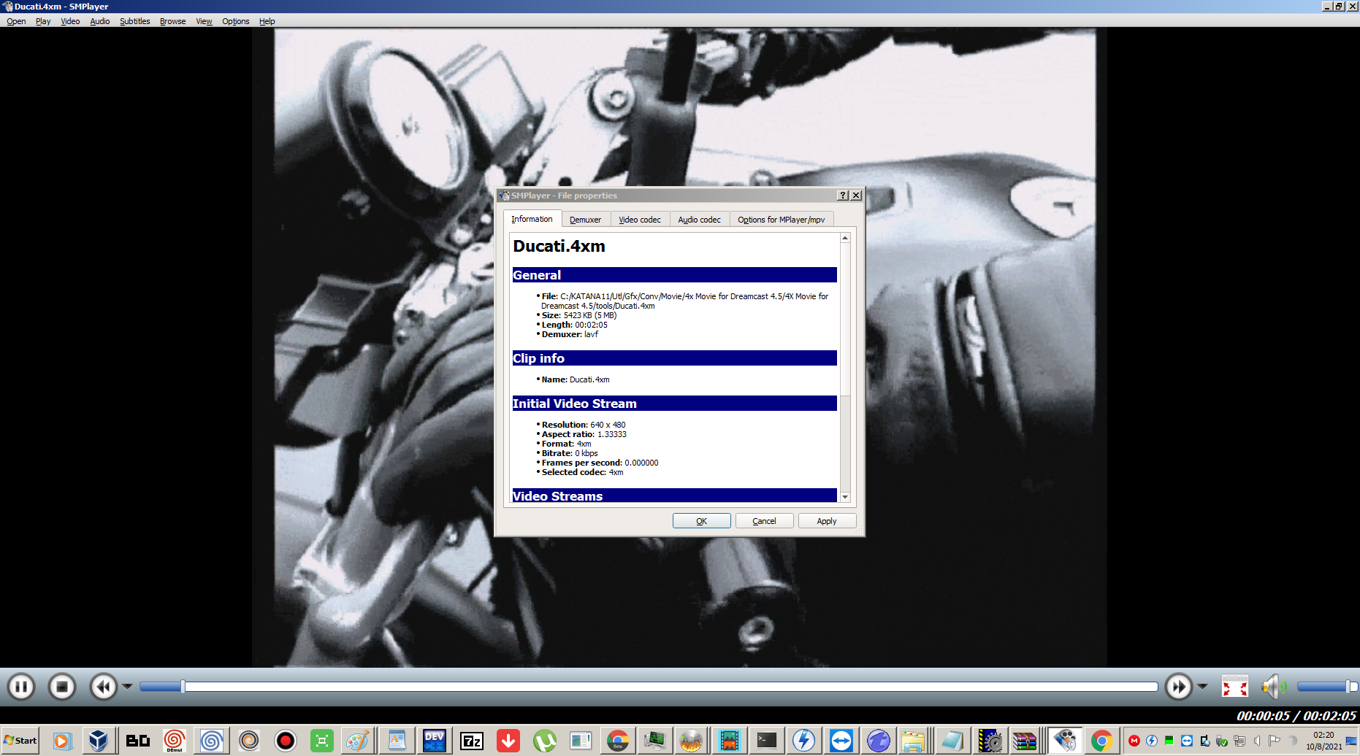Open the View menu
Viewport: 1360px width, 756px height.
click(x=204, y=21)
